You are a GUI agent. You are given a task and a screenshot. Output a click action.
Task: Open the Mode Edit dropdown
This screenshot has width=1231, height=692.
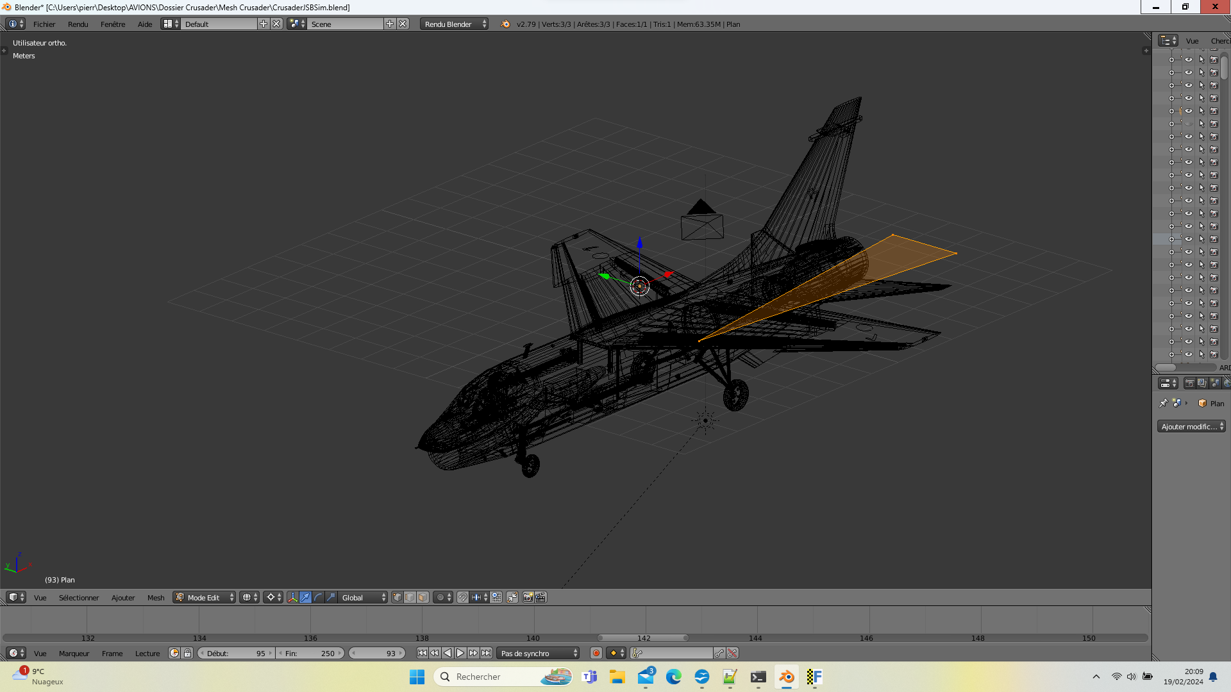click(205, 597)
